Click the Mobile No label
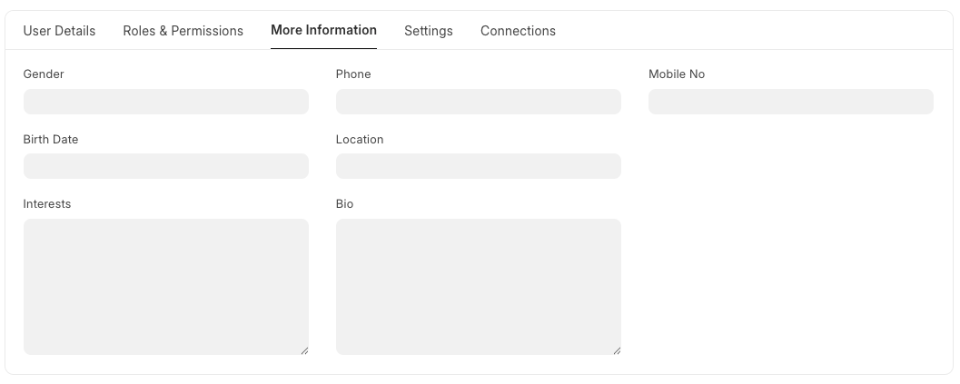This screenshot has height=384, width=960. (x=676, y=74)
